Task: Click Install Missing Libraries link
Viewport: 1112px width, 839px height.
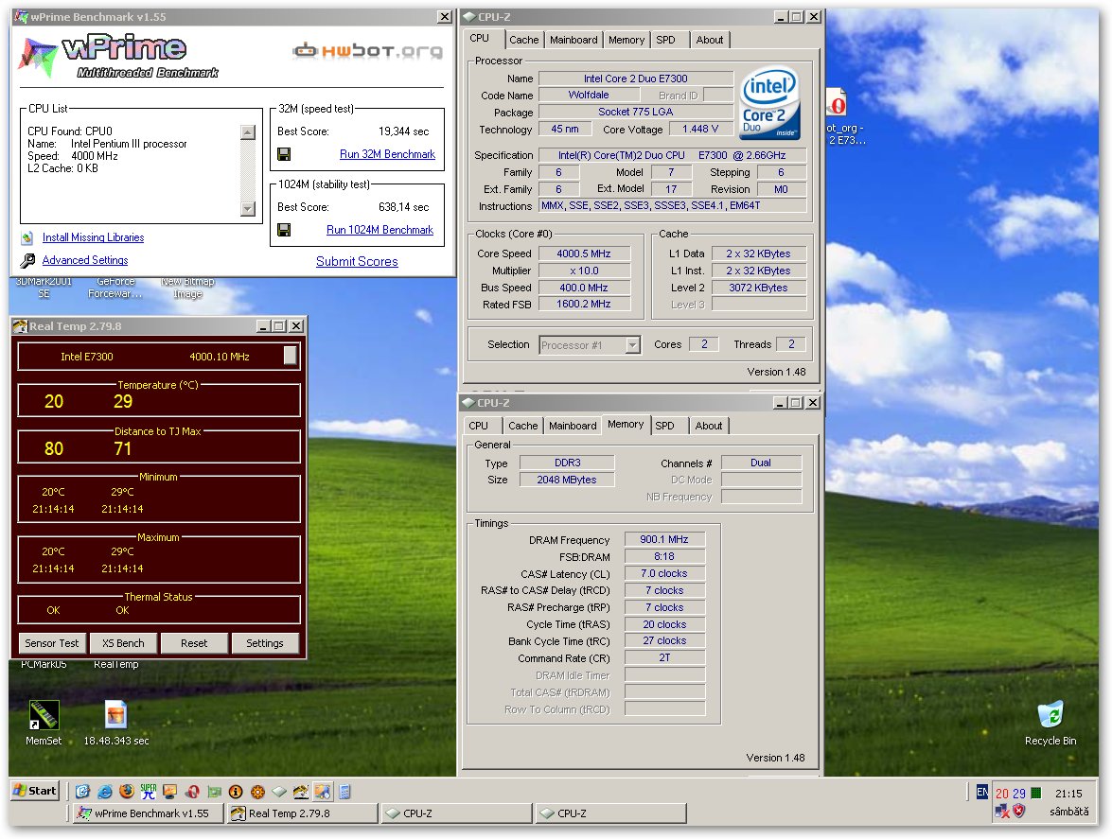Action: pos(93,237)
